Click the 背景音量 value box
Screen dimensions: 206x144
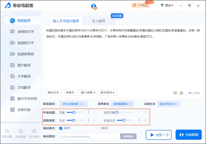tap(139, 112)
